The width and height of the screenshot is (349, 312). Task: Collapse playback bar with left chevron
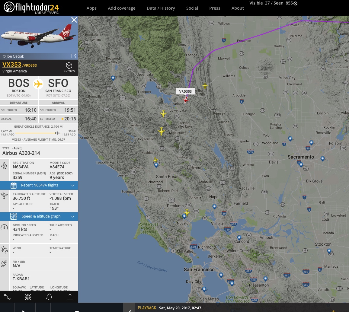click(130, 310)
